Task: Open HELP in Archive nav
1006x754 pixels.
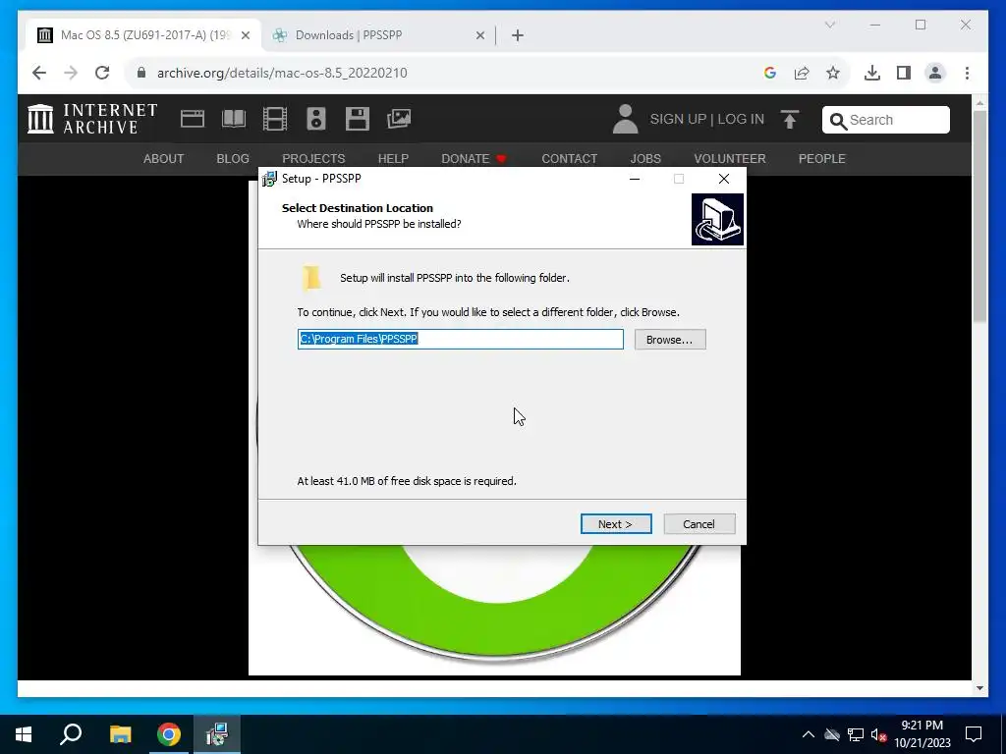Action: click(x=393, y=158)
